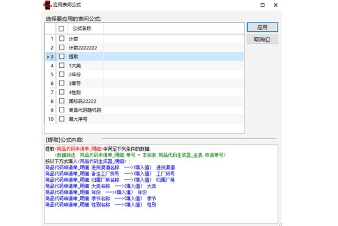Check the box for 国标码22222

click(x=62, y=101)
